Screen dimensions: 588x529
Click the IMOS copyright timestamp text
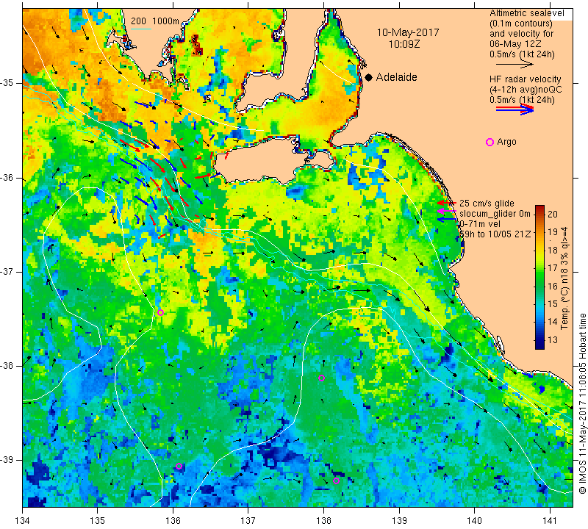coord(582,403)
